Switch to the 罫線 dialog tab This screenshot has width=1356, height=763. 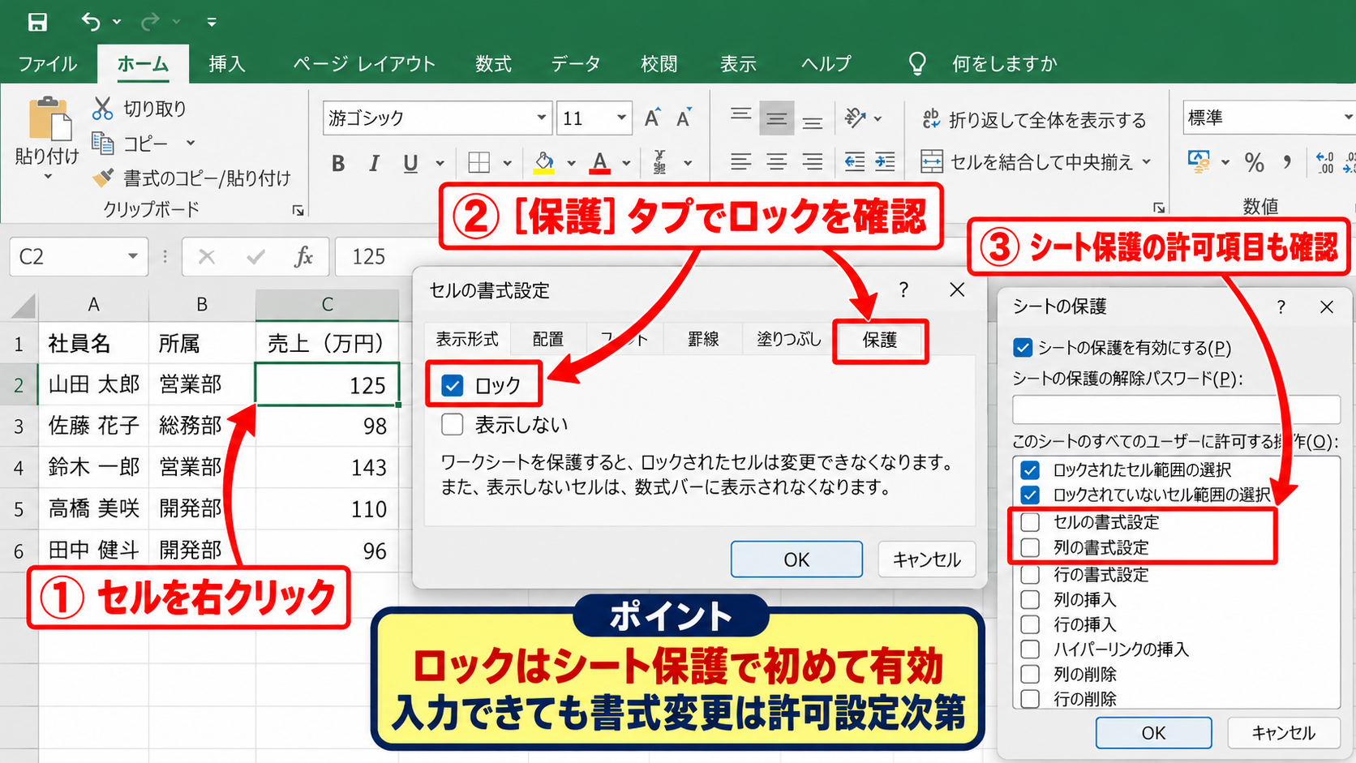coord(703,339)
